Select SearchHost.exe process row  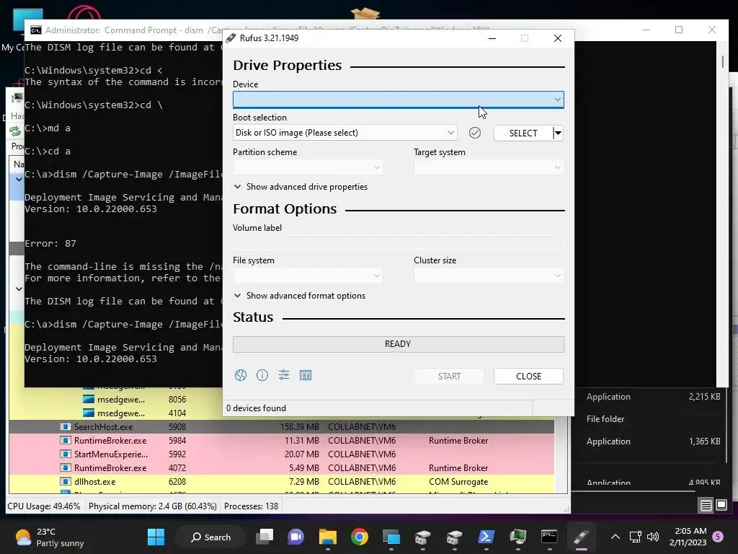coord(282,427)
